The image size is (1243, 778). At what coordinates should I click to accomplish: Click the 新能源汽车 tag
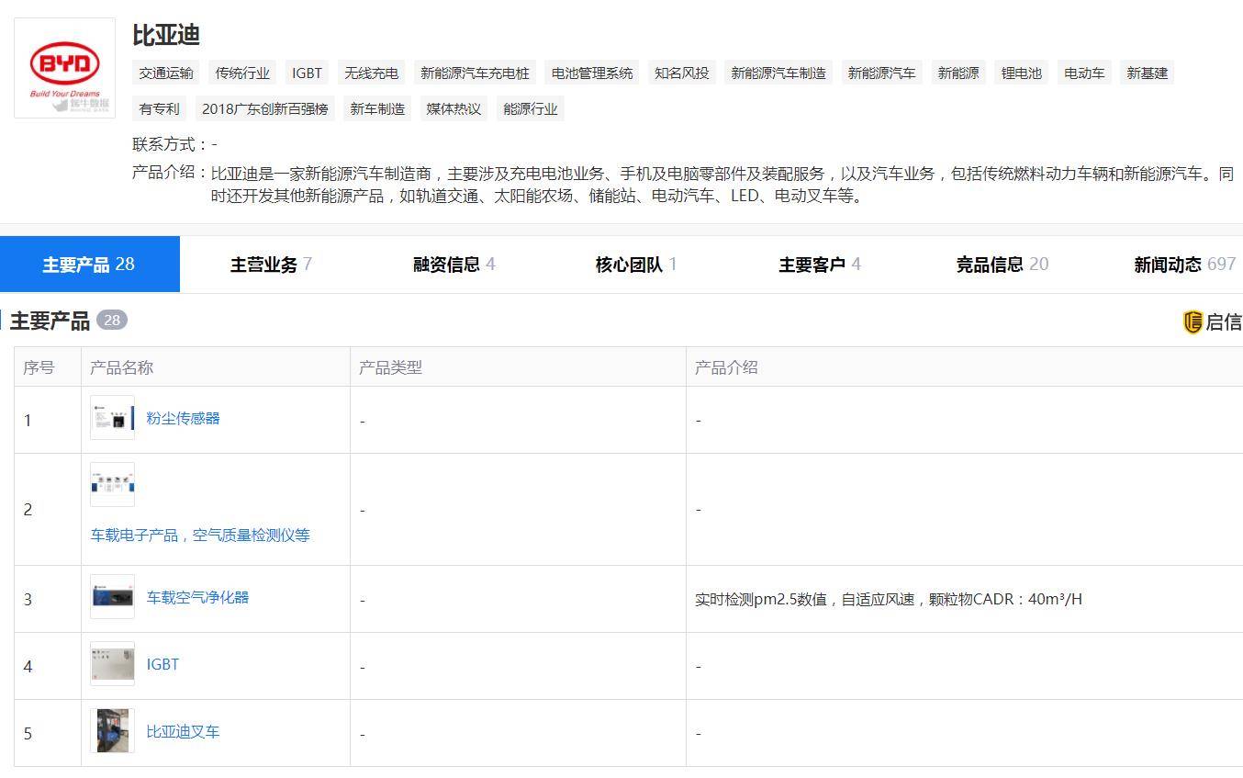click(x=881, y=73)
